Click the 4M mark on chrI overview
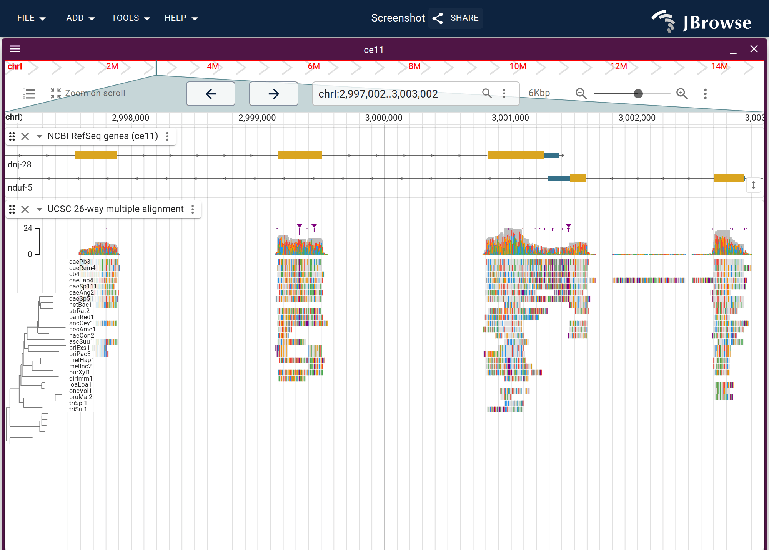 [213, 66]
